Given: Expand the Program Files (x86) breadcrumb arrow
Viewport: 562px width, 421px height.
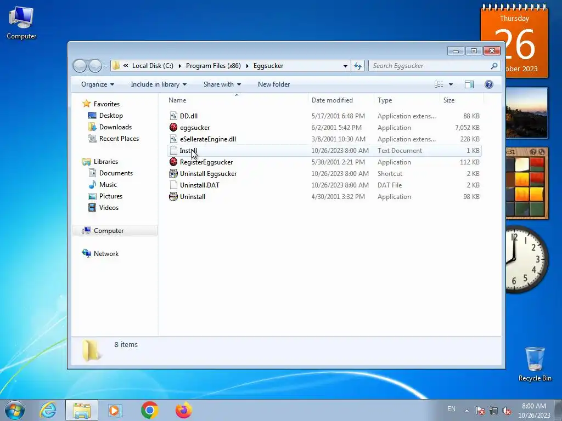Looking at the screenshot, I should 248,66.
